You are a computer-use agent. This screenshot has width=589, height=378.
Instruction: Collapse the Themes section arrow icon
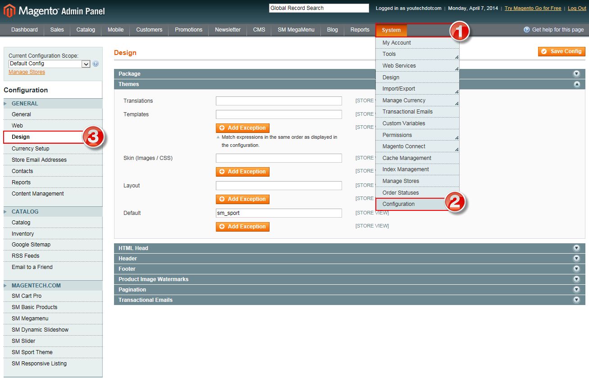click(576, 84)
